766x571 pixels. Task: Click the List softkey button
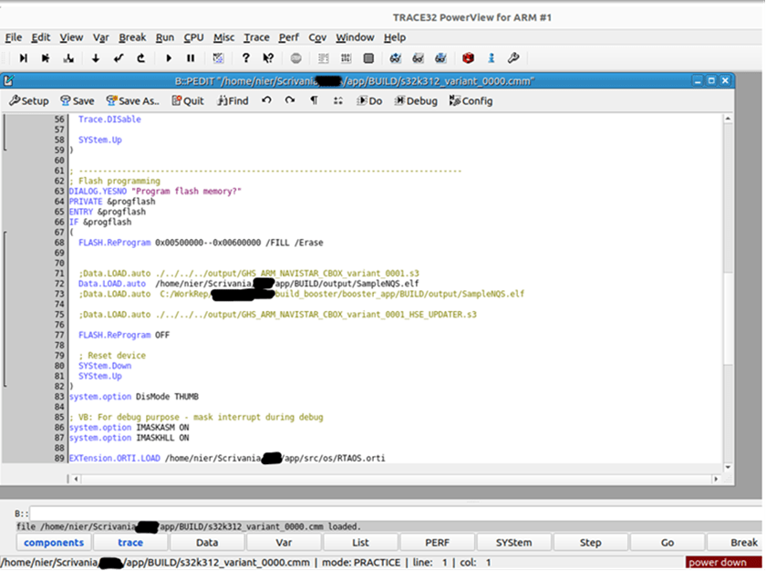tap(360, 543)
